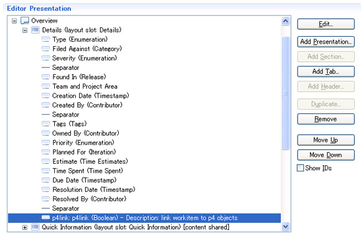
Task: Click the icon beside Planned For (Iteration)
Action: tap(45, 152)
